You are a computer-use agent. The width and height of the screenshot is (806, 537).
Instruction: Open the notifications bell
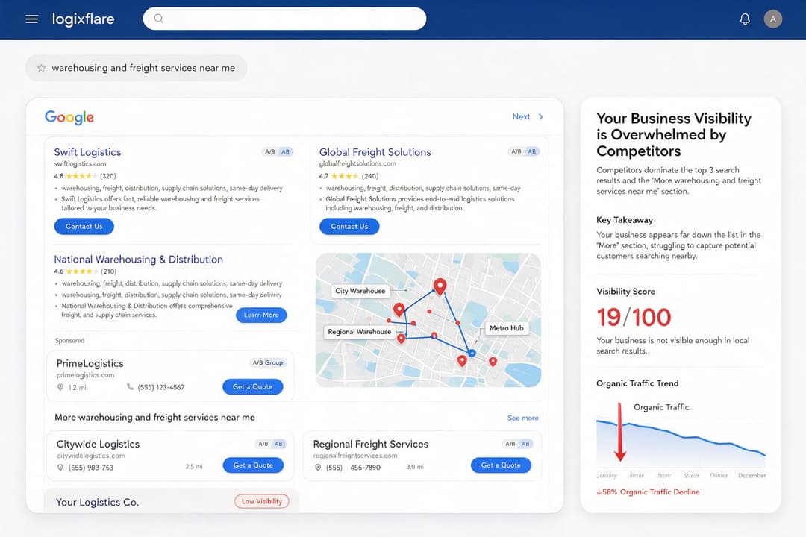point(745,19)
